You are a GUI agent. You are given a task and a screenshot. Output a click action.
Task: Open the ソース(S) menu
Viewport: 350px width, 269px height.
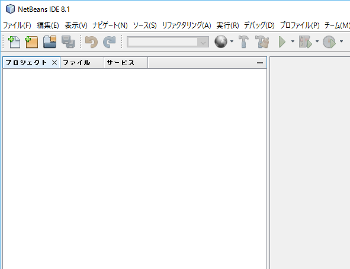pyautogui.click(x=145, y=25)
